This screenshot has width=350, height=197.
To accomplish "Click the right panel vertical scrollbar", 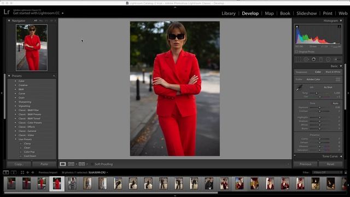I will click(345, 87).
